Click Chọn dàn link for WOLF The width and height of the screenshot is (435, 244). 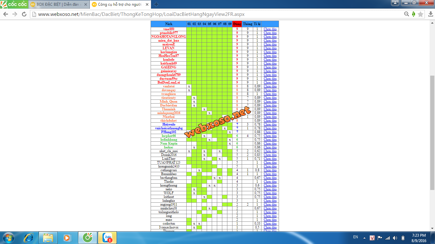coord(270,193)
